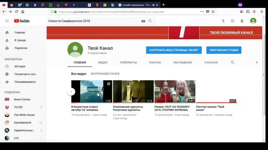268x150 pixels.
Task: Open the GameNetwork subscription
Action: click(x=23, y=122)
